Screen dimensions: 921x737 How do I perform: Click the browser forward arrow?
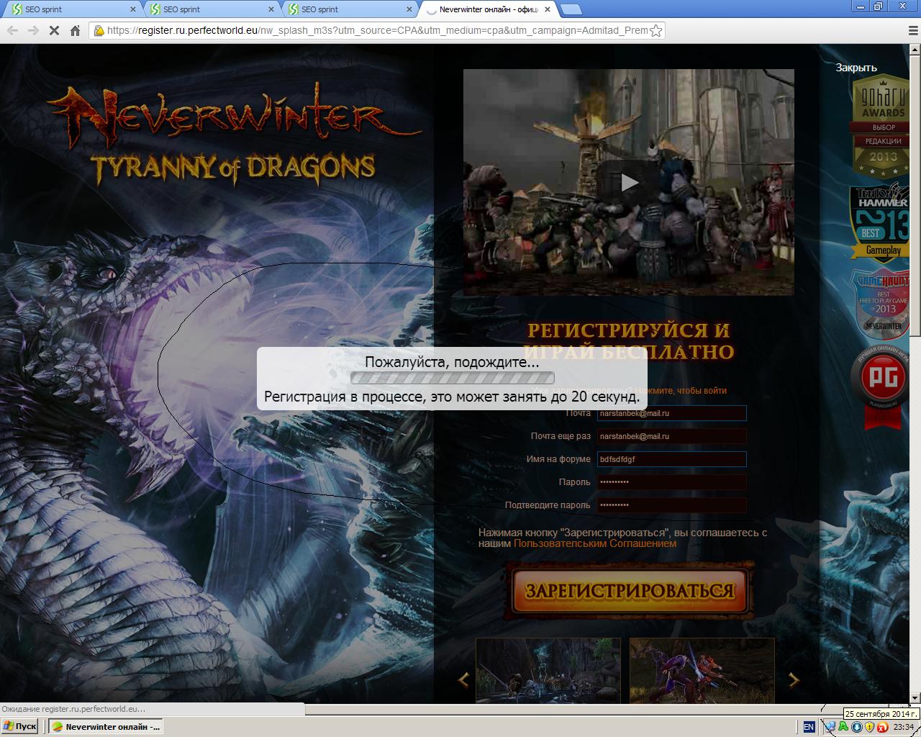point(33,30)
